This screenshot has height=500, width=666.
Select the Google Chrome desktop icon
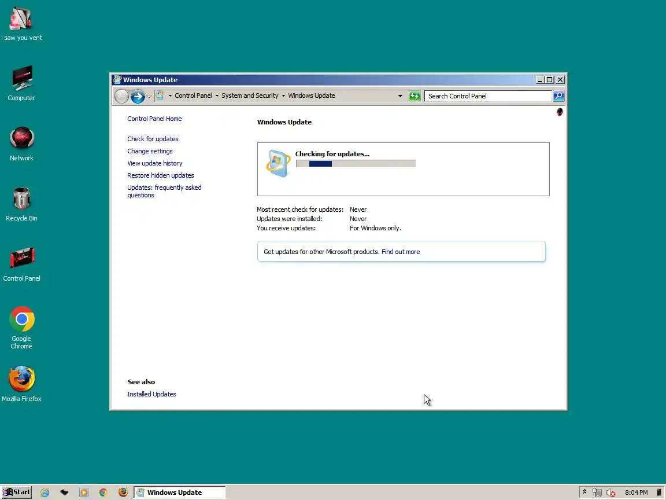[x=21, y=328]
